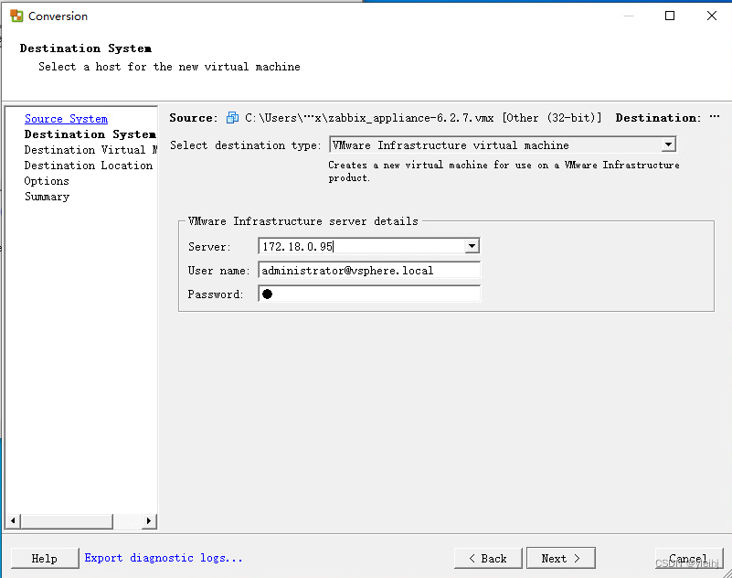
Task: Click the sidebar scroll left arrow
Action: coord(13,520)
